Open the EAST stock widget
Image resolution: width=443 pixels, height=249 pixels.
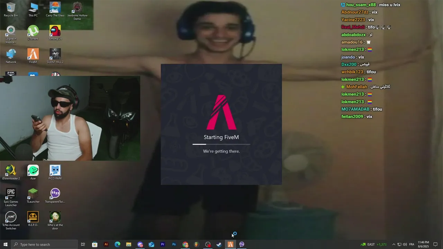pos(374,245)
